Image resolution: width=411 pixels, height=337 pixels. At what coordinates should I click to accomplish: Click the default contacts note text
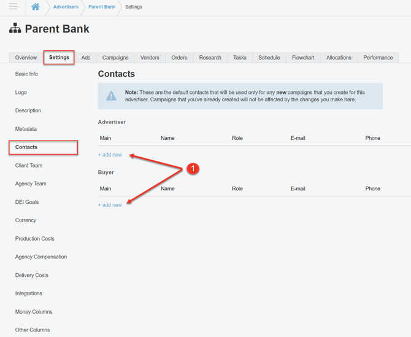point(245,96)
